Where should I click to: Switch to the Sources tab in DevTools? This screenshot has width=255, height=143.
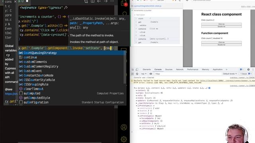[x=169, y=70]
